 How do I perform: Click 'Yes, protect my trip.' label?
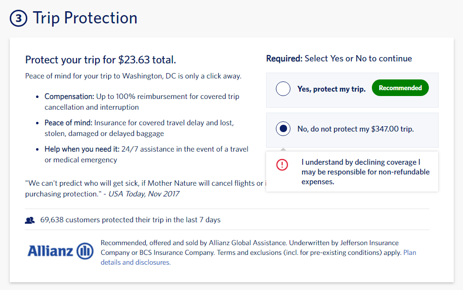331,89
